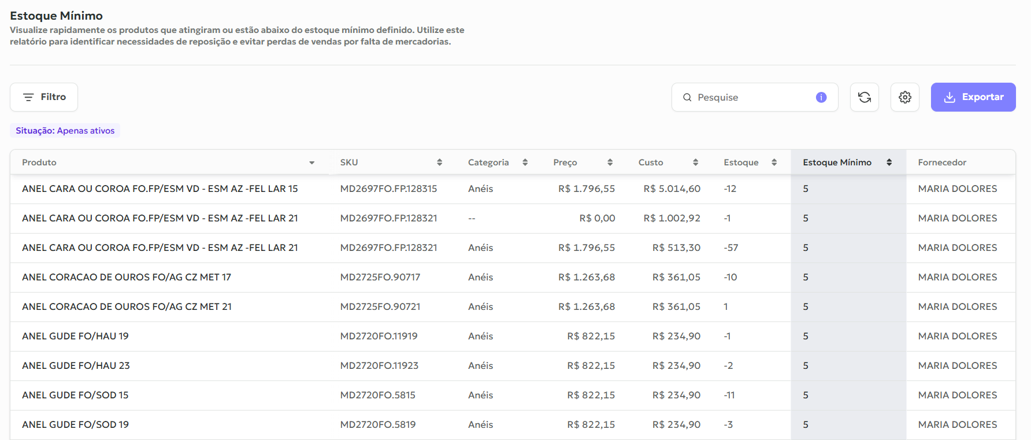Click the SKU column sort icon
The height and width of the screenshot is (440, 1031).
(x=440, y=162)
